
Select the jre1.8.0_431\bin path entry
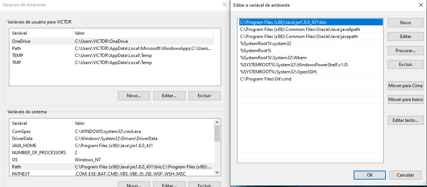click(x=311, y=22)
